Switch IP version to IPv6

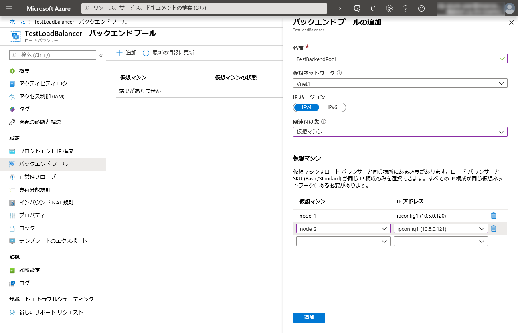[332, 107]
